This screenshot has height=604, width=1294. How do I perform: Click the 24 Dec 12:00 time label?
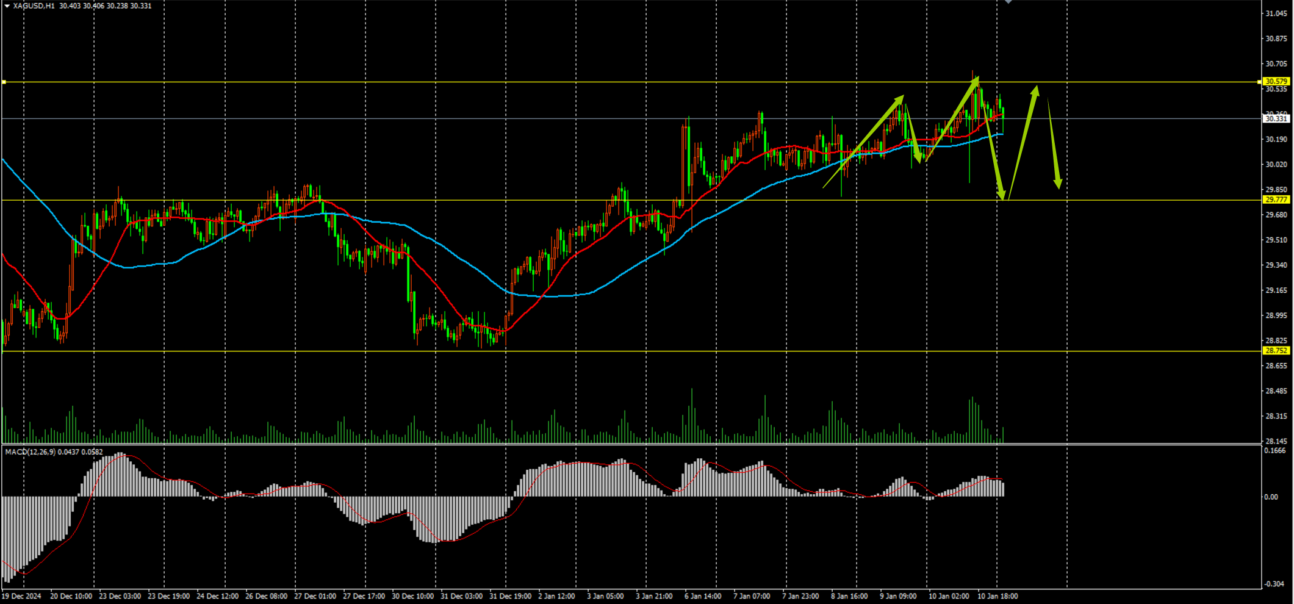(217, 596)
